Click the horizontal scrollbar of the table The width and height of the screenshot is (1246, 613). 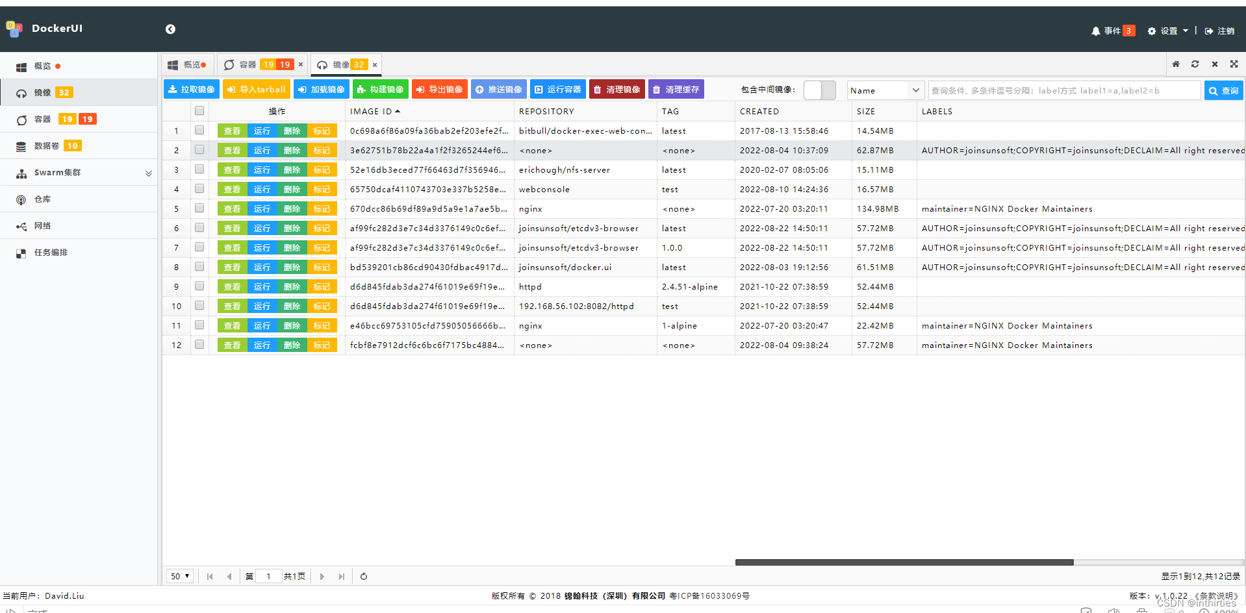coord(904,562)
